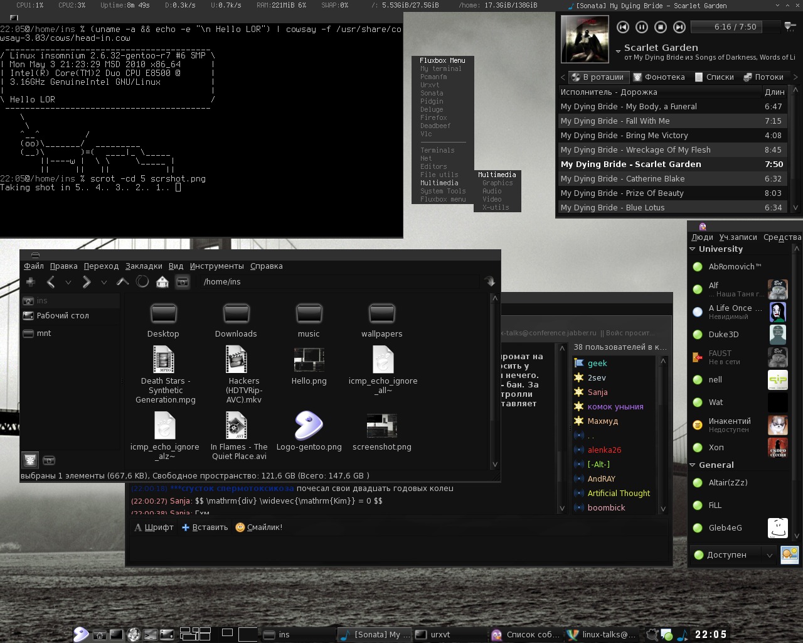Go to the home folder icon
The width and height of the screenshot is (803, 643).
[162, 282]
